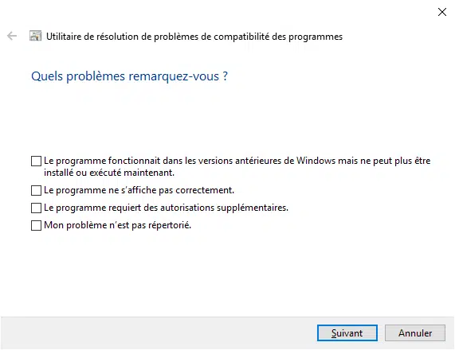The image size is (455, 350).
Task: Click label text 'Le programme ne s'affiche pas correctement'
Action: point(139,190)
